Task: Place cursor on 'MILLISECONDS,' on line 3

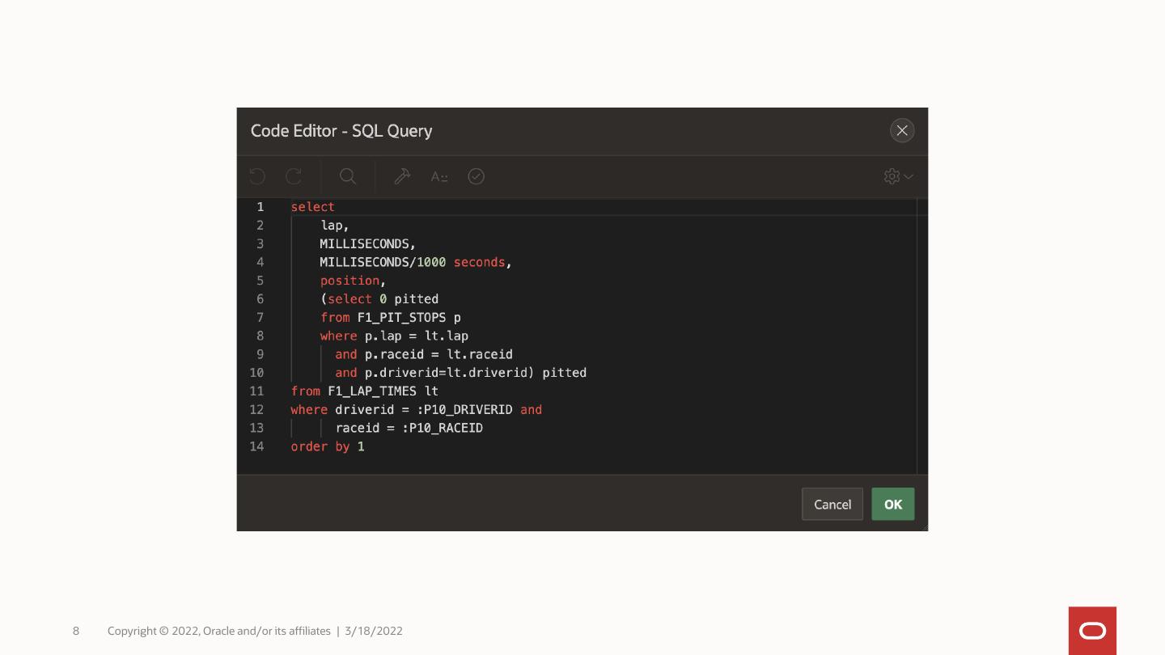Action: pos(368,243)
